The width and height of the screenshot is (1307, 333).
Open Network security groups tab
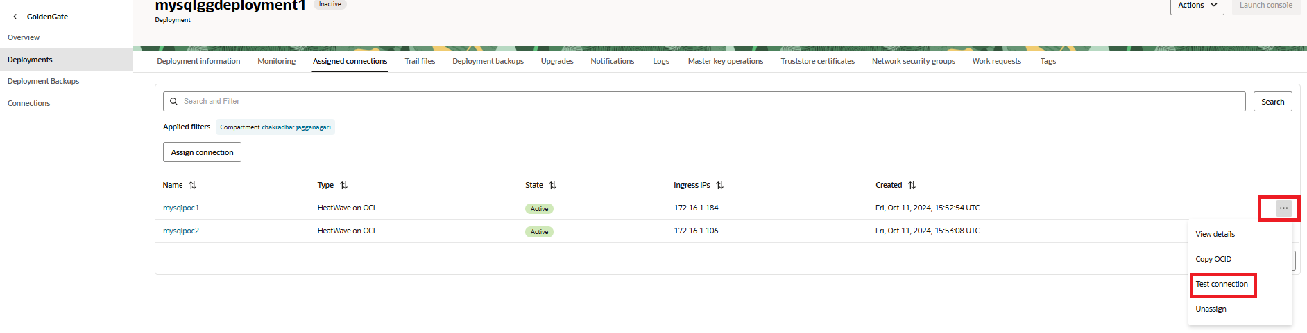pos(913,61)
